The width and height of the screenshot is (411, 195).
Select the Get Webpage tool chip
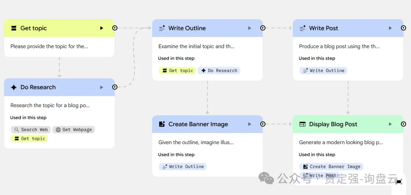(73, 130)
